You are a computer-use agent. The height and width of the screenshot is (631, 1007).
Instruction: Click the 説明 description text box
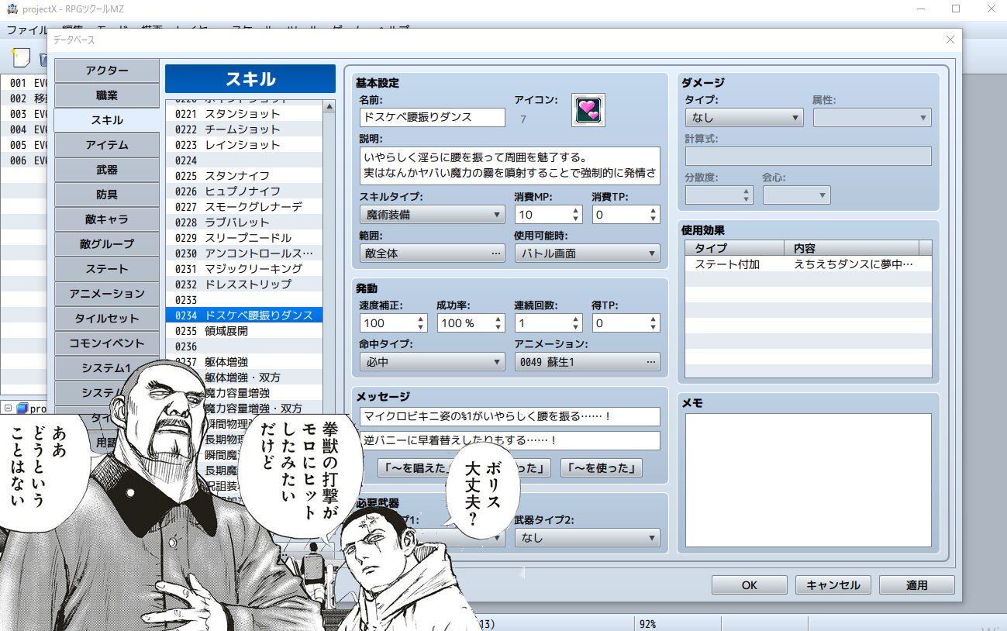[x=509, y=166]
